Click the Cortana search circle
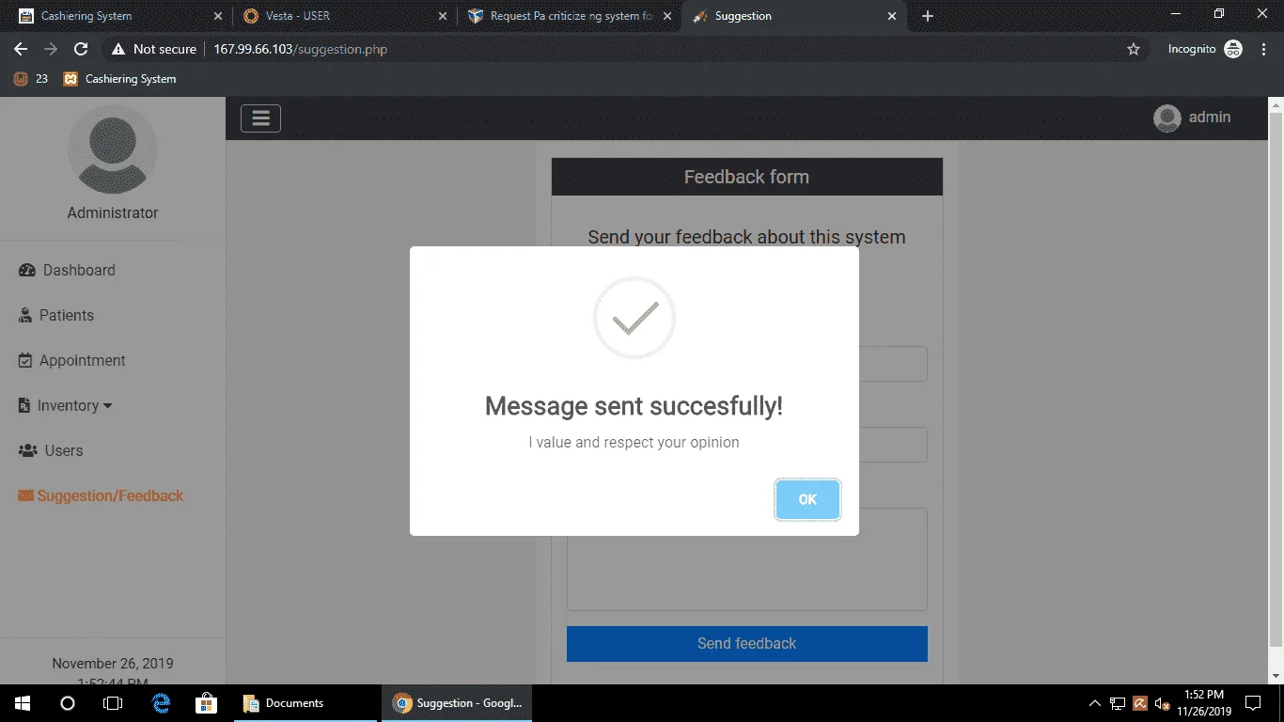 [67, 703]
